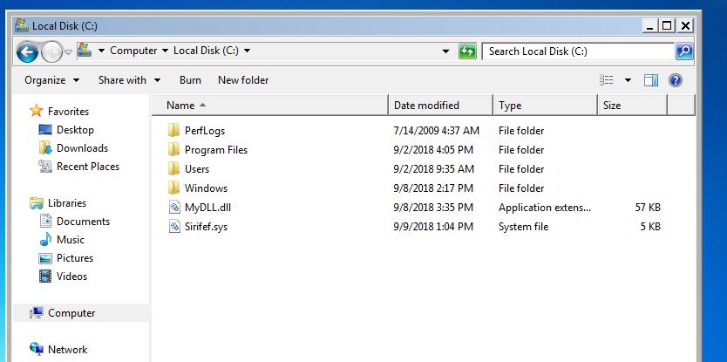The image size is (727, 362).
Task: Click the Program Files folder icon
Action: pos(173,149)
